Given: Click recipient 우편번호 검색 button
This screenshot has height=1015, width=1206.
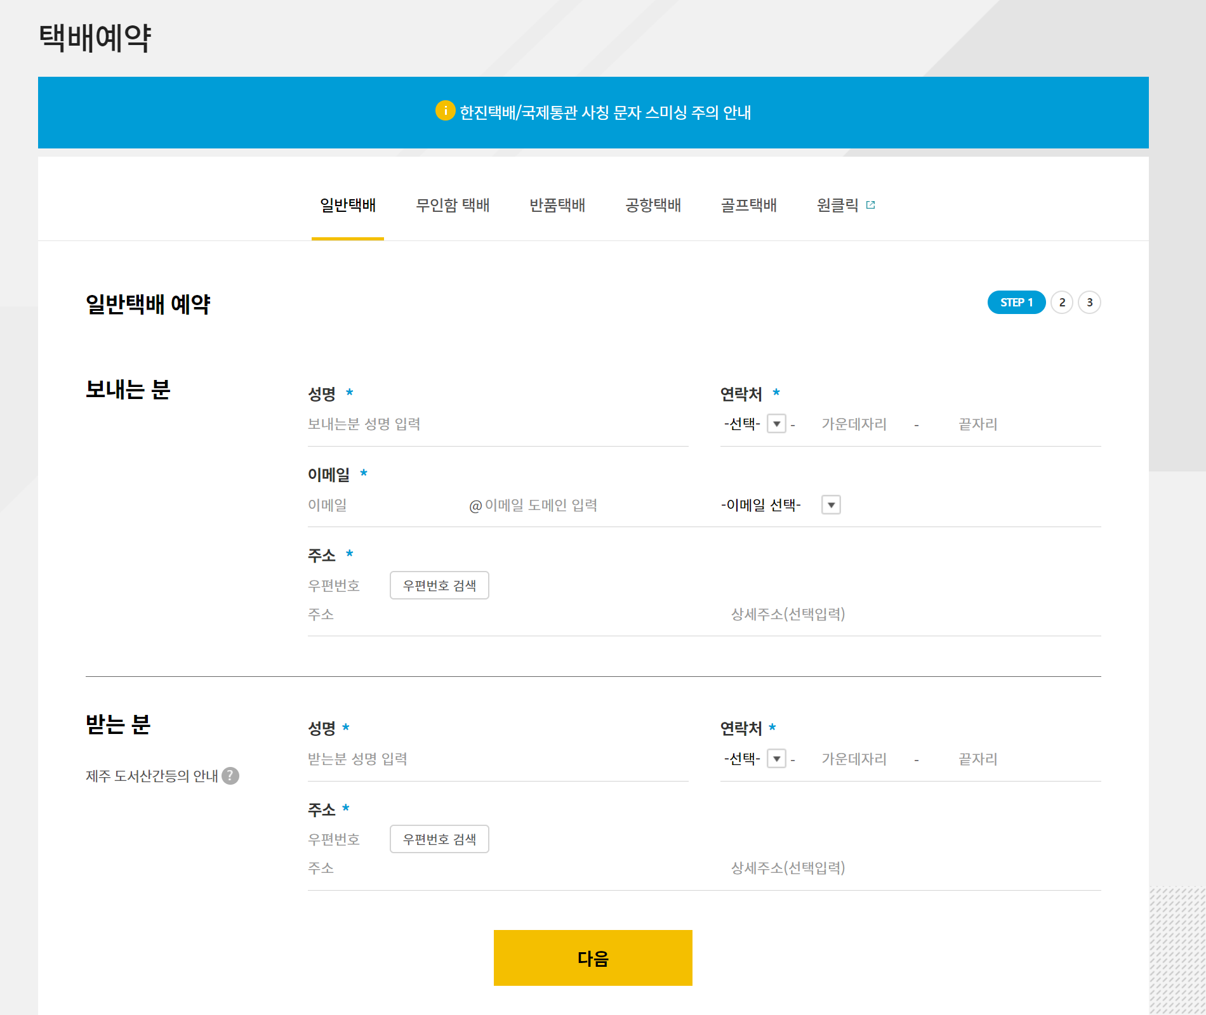Looking at the screenshot, I should pyautogui.click(x=439, y=839).
